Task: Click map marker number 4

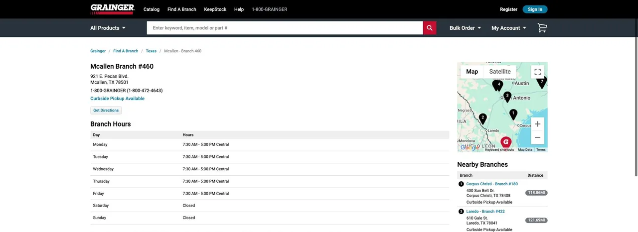Action: pyautogui.click(x=498, y=85)
